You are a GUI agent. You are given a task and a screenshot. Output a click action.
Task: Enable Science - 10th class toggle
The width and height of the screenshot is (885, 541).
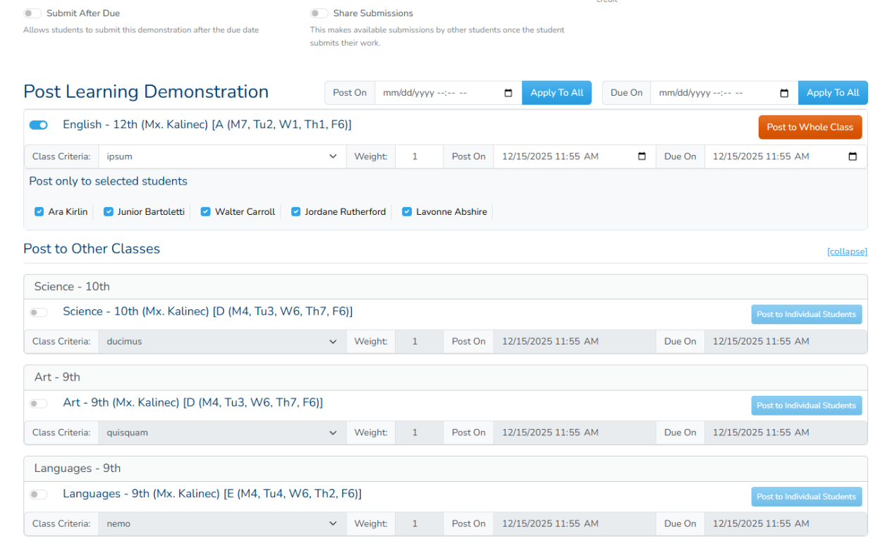coord(38,312)
